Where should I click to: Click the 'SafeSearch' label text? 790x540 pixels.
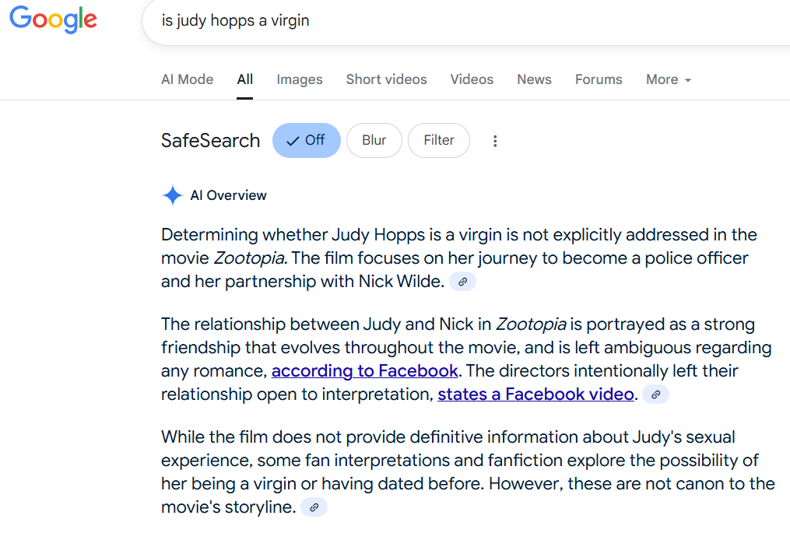point(211,141)
